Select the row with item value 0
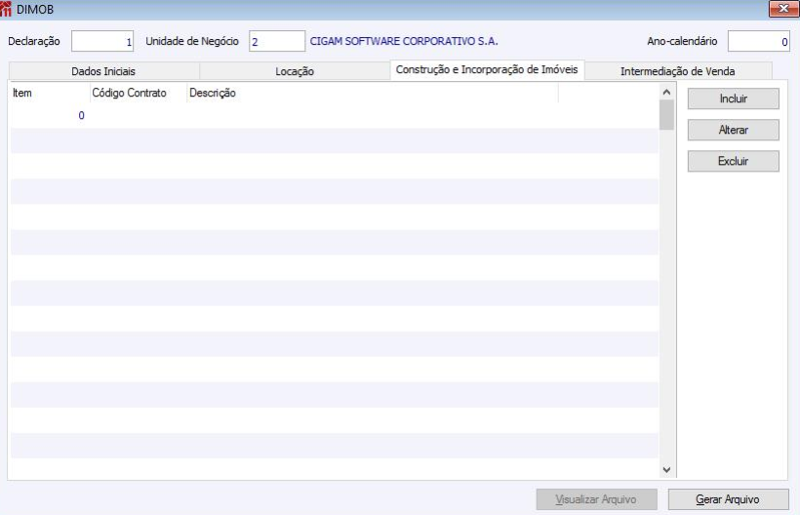The image size is (800, 515). [335, 115]
